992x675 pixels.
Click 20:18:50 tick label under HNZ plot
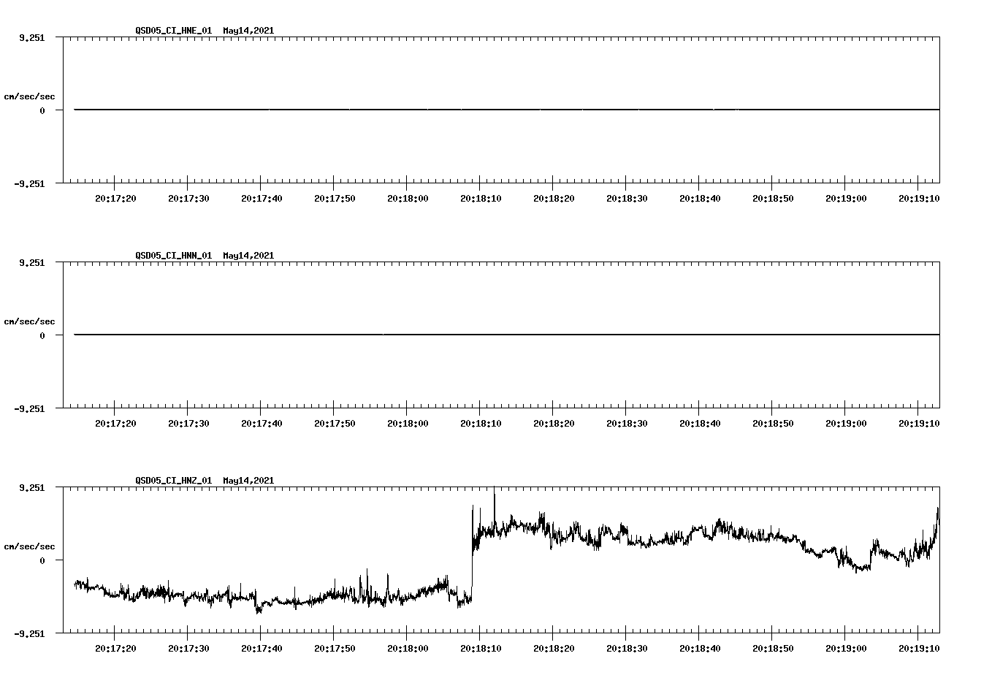pos(773,648)
